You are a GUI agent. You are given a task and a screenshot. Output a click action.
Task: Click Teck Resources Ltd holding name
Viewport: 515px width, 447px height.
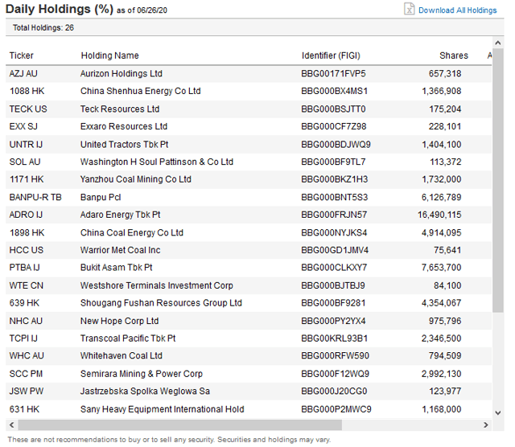120,109
